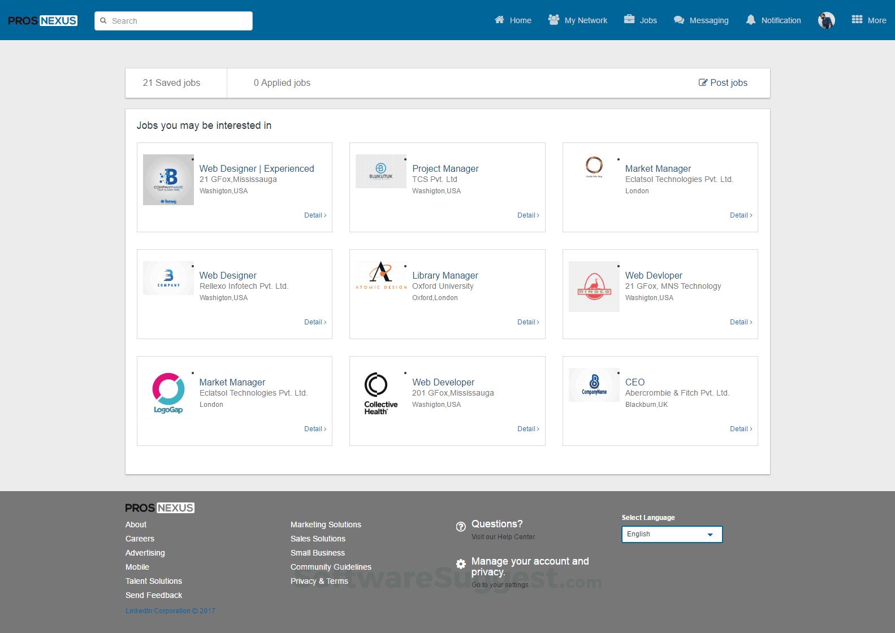Click the Notification bell icon
895x633 pixels.
pos(751,20)
